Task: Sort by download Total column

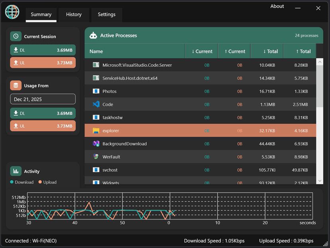Action: click(267, 51)
